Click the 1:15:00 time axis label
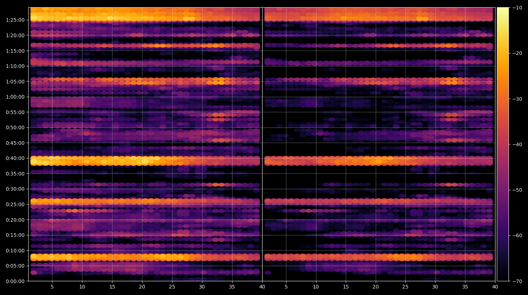Image resolution: width=528 pixels, height=295 pixels. pos(15,51)
